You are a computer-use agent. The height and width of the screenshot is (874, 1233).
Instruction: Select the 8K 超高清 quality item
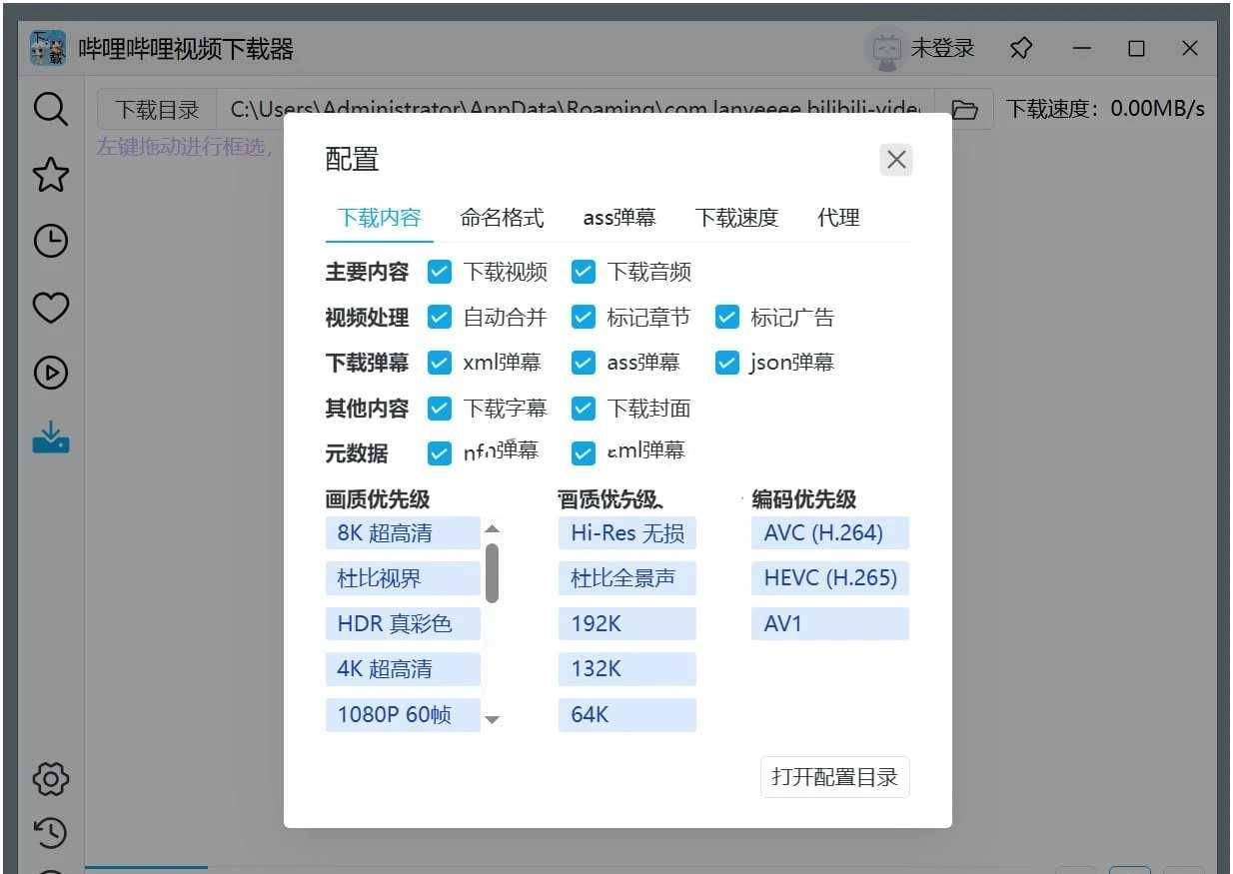[x=403, y=532]
